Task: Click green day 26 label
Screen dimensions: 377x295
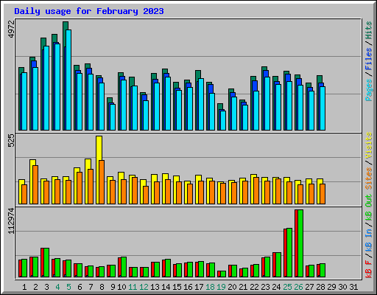Action: 298,287
